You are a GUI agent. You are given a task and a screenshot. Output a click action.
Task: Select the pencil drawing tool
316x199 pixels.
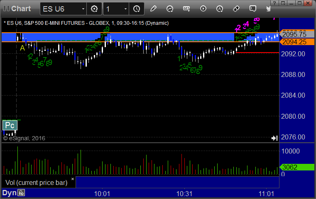(153, 9)
